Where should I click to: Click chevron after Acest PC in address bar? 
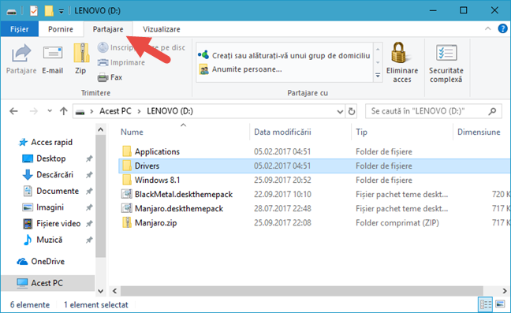pyautogui.click(x=139, y=111)
